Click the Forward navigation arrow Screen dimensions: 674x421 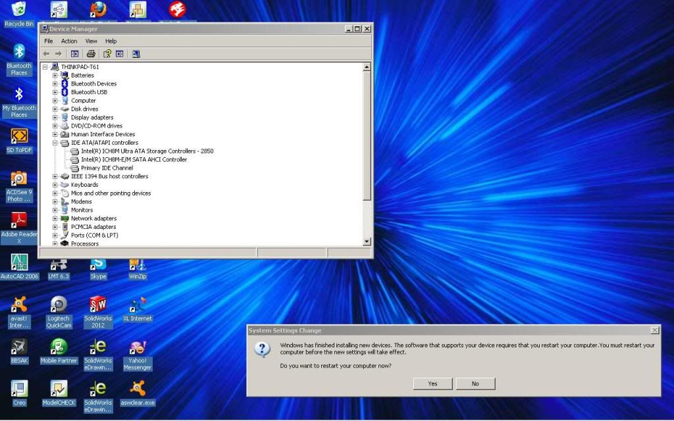click(x=60, y=54)
